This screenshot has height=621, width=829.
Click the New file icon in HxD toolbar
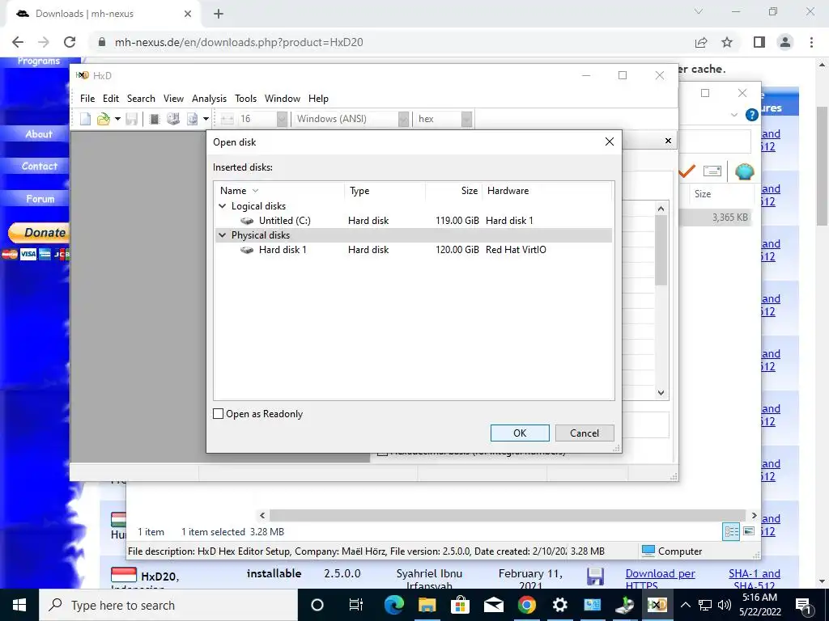(85, 119)
